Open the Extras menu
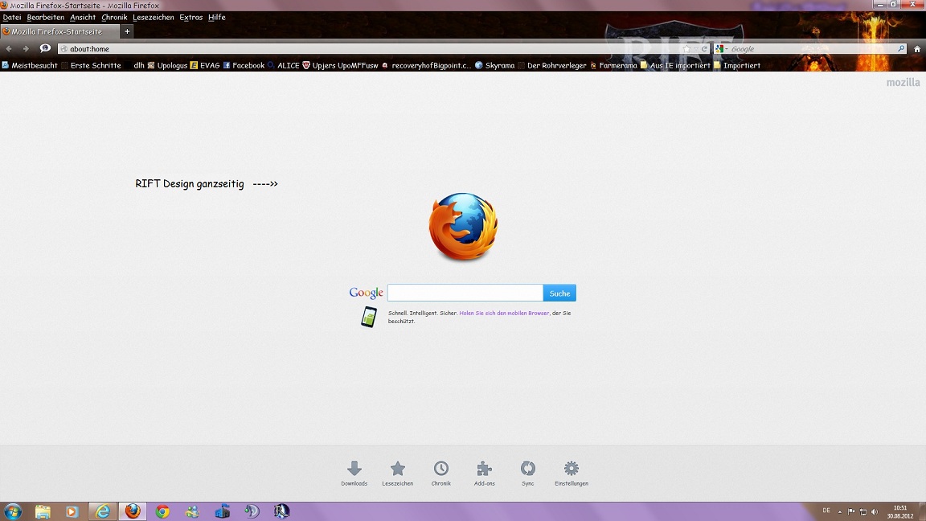926x521 pixels. coord(191,17)
